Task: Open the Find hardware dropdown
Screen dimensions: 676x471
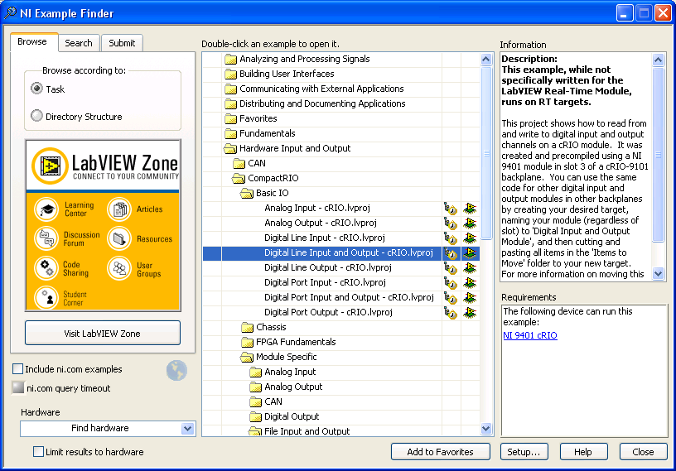Action: (x=187, y=429)
